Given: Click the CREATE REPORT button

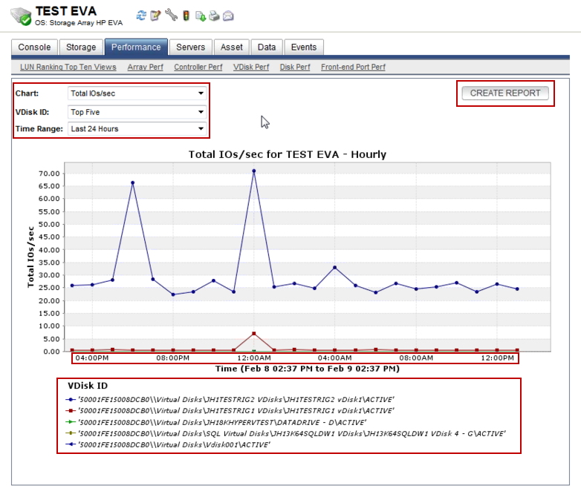Looking at the screenshot, I should click(505, 93).
